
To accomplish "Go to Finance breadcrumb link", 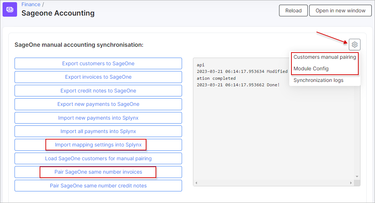I will click(x=31, y=4).
